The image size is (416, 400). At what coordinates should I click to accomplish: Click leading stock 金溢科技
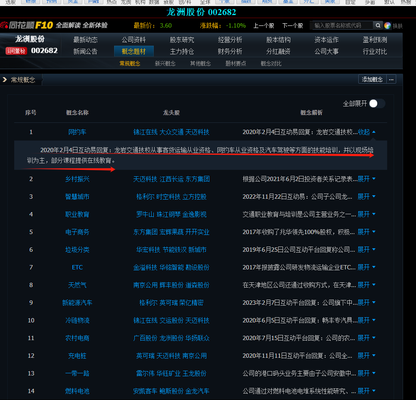coord(145,267)
